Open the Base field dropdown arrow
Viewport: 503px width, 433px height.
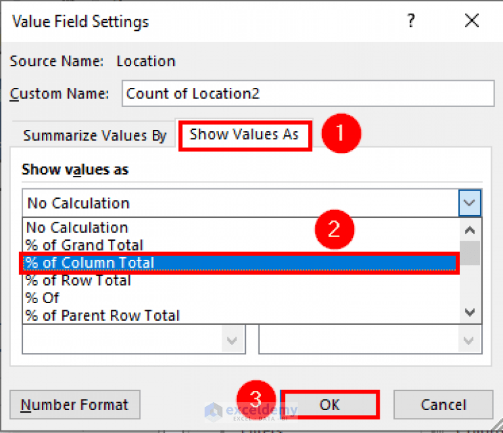point(232,340)
